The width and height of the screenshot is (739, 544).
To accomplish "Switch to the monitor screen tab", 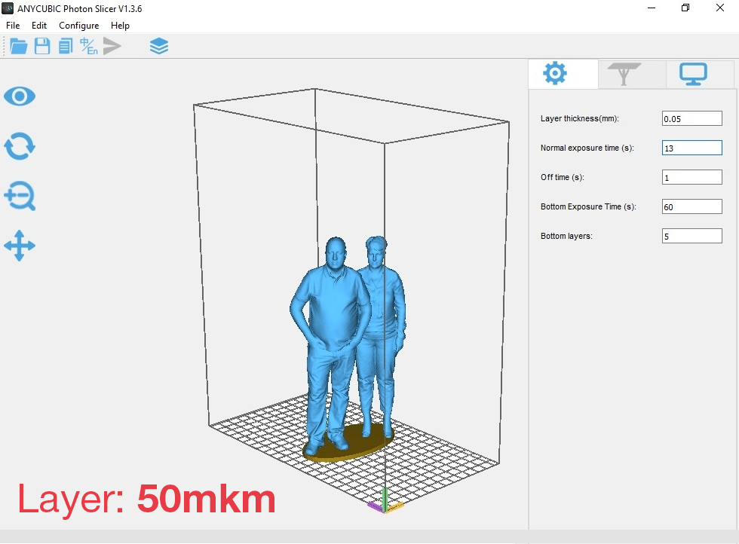I will [693, 74].
